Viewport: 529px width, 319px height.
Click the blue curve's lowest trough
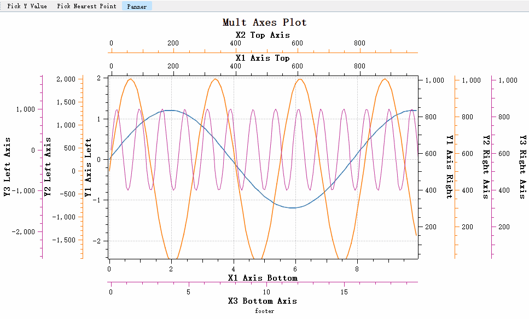tap(294, 208)
